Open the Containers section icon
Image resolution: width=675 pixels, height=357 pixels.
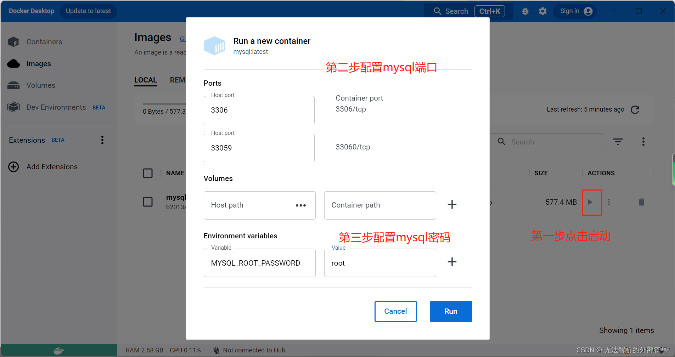click(13, 42)
